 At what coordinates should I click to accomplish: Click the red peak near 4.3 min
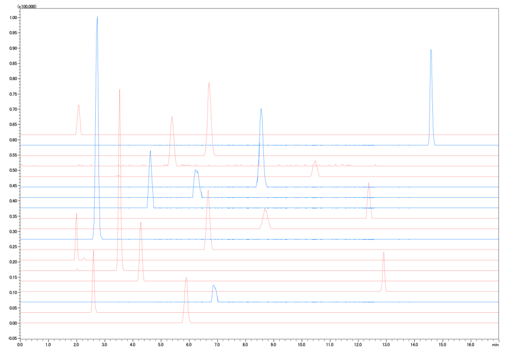click(x=140, y=223)
